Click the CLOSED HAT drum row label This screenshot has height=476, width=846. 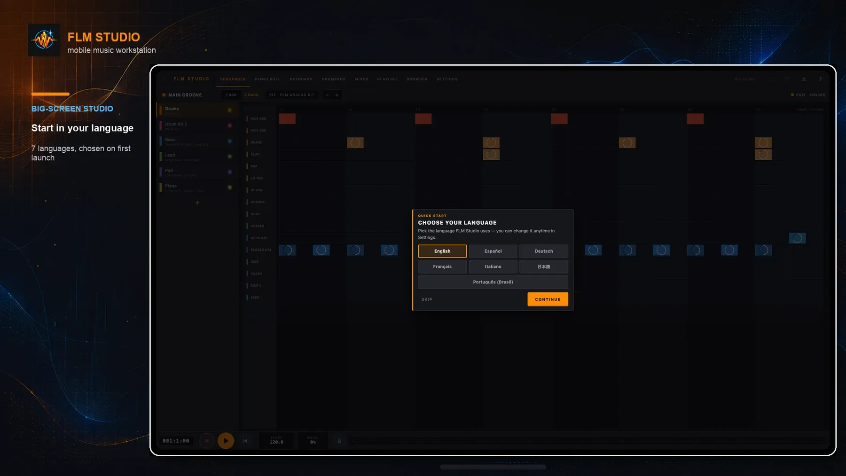point(261,250)
